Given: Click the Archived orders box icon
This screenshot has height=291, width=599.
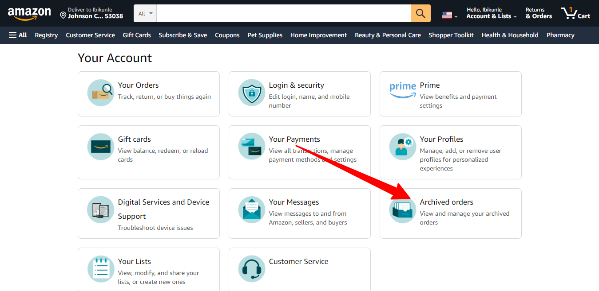Looking at the screenshot, I should 403,210.
